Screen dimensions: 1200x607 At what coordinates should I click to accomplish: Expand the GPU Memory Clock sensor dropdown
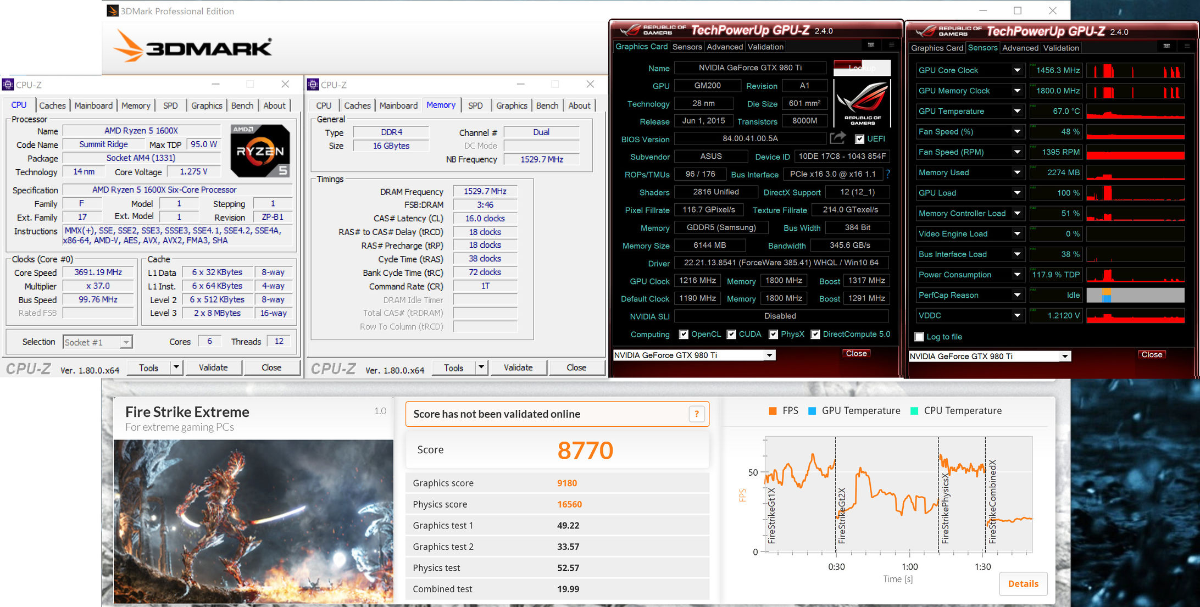tap(1017, 91)
